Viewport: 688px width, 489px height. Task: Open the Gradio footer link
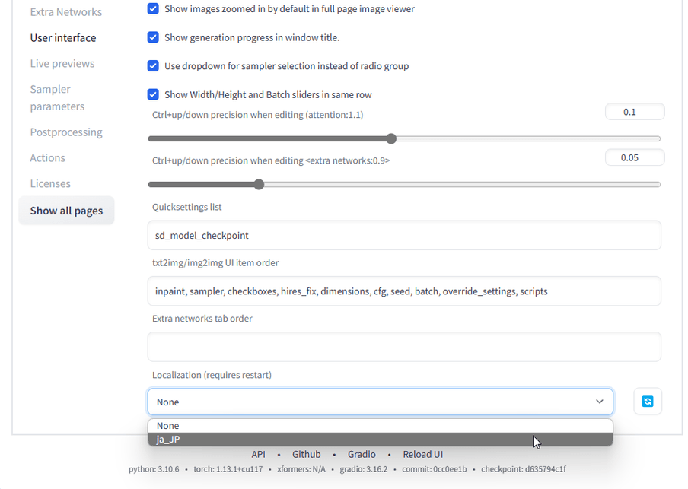[x=362, y=454]
